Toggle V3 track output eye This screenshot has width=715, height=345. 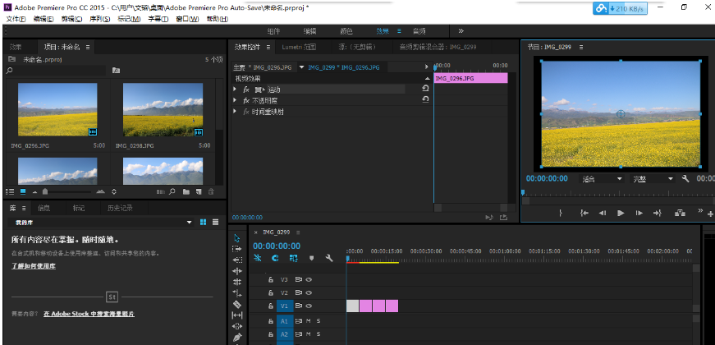[x=309, y=279]
